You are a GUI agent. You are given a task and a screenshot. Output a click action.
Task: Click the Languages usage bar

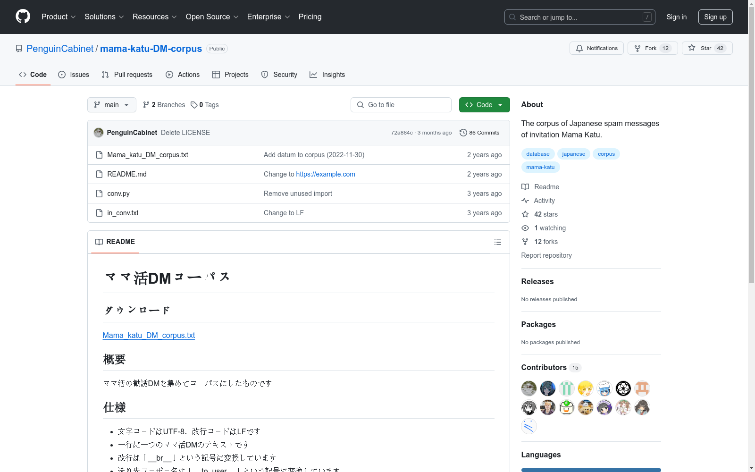pyautogui.click(x=591, y=470)
